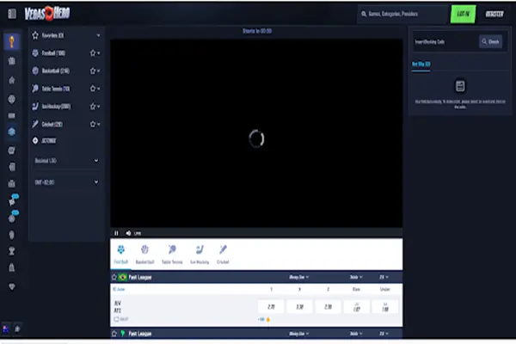Expand the Basketball row chevron
The height and width of the screenshot is (344, 516).
(99, 71)
